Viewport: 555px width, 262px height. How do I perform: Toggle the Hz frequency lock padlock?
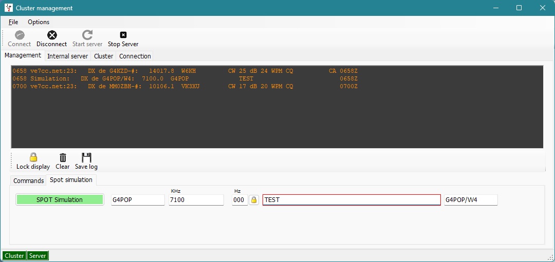pos(254,200)
